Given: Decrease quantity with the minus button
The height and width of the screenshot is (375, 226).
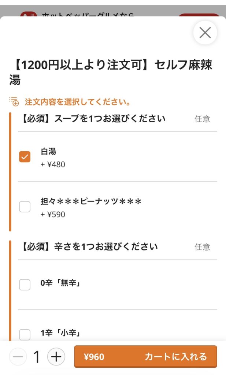Looking at the screenshot, I should coord(18,357).
